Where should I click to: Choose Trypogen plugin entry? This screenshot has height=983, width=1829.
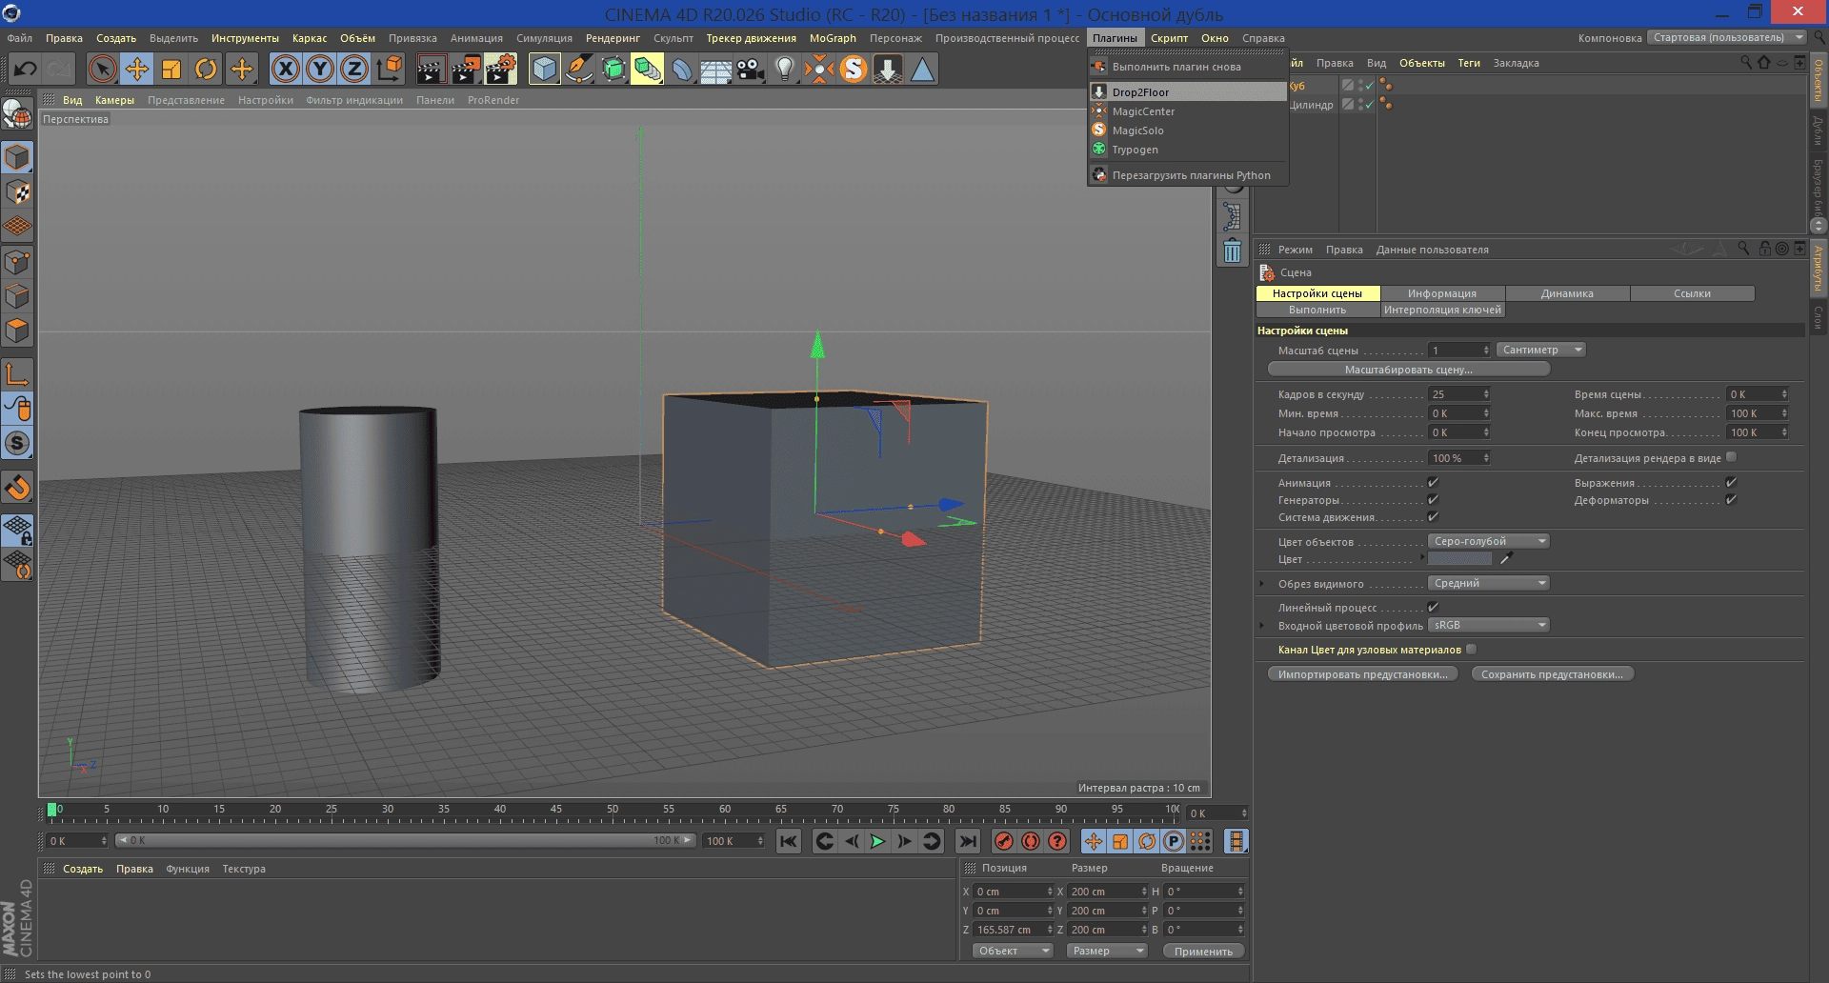click(x=1188, y=150)
